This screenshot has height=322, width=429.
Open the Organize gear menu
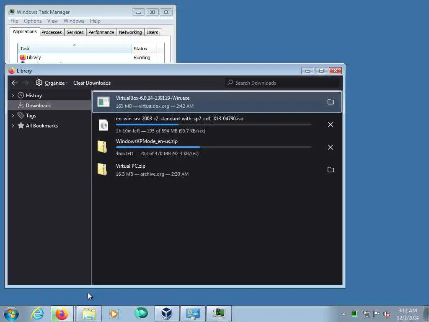[52, 83]
